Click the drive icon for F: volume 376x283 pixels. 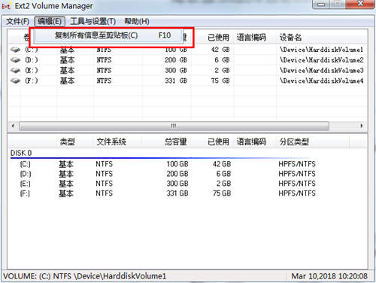[x=15, y=81]
